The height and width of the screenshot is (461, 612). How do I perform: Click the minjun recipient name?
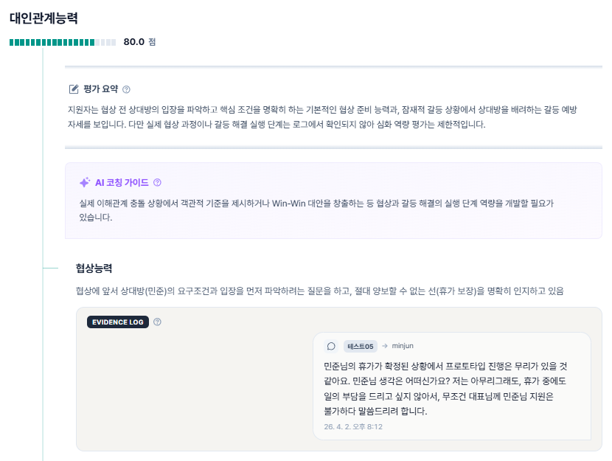point(403,346)
